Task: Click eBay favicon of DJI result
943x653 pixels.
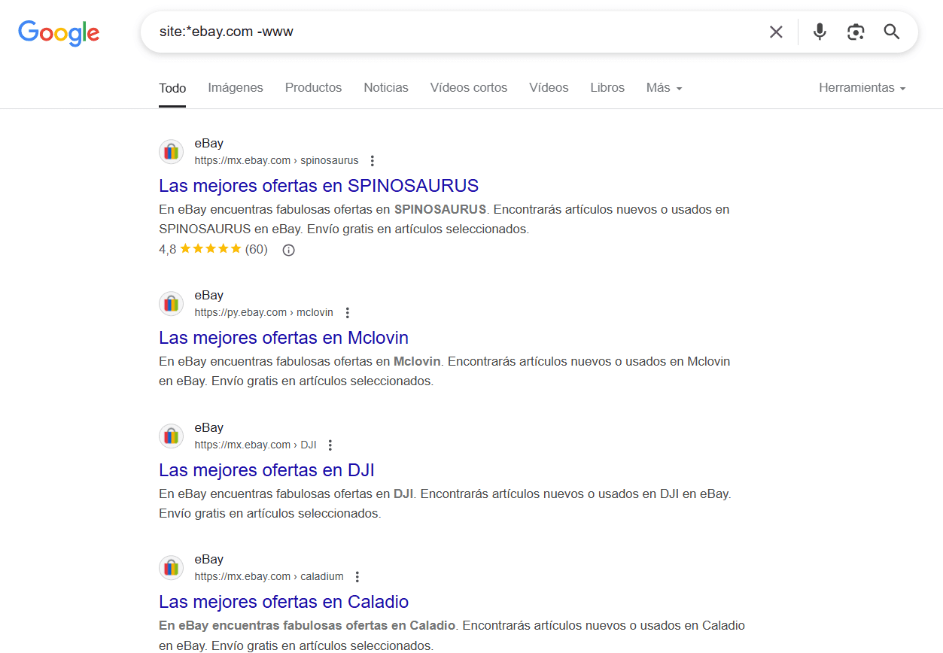Action: (x=172, y=436)
